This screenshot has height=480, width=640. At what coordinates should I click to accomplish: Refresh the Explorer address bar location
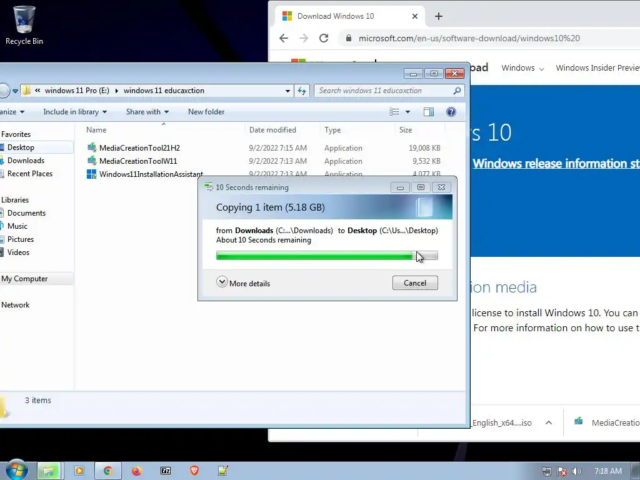[x=302, y=91]
